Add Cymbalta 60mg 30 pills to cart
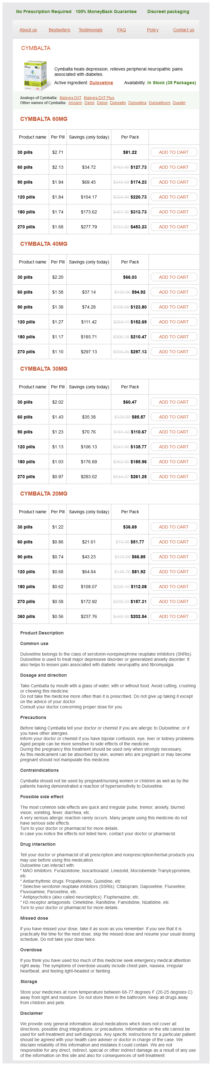Image resolution: width=212 pixels, height=1066 pixels. click(173, 152)
